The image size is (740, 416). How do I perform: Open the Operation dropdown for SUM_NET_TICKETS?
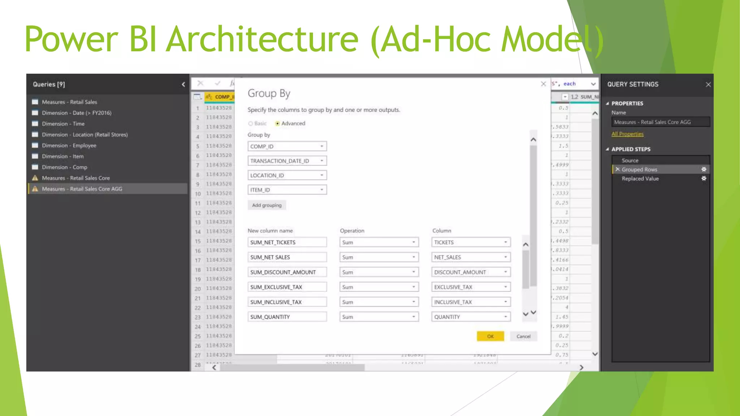click(x=414, y=242)
